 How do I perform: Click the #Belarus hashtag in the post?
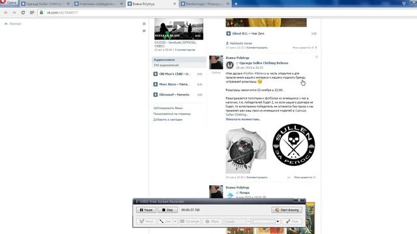(261, 73)
